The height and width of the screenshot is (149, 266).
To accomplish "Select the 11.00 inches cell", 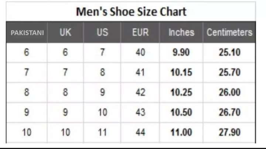I will (181, 132).
